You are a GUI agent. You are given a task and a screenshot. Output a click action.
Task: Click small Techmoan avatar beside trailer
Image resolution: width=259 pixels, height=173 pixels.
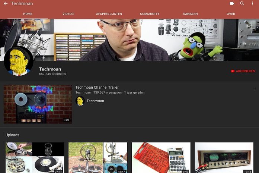80,101
